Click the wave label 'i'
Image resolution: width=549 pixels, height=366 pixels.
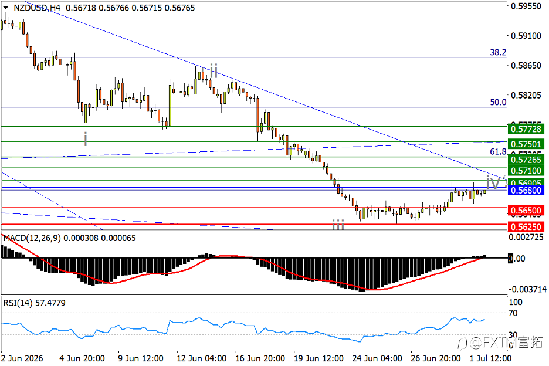[86, 138]
